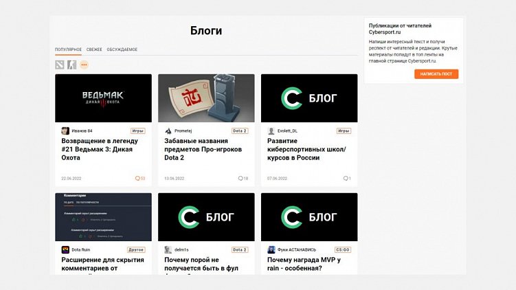516x290 pixels.
Task: Open more game filters via orange dots icon
Action: click(x=85, y=65)
